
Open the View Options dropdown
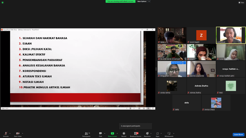point(143,2)
